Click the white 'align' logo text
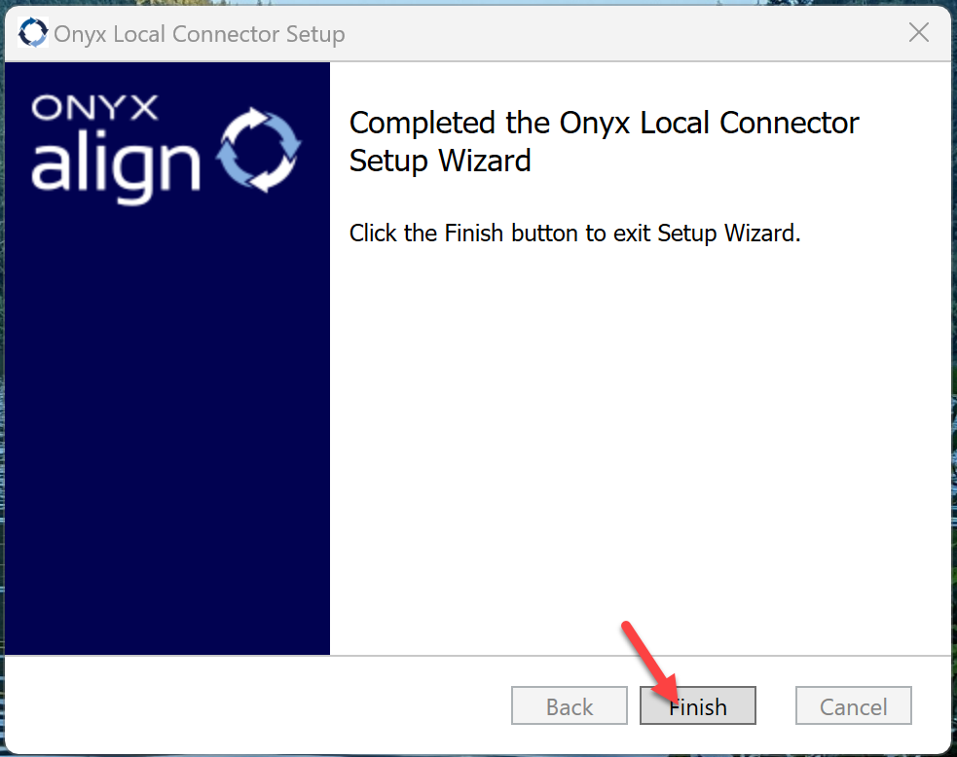The image size is (957, 757). (115, 164)
